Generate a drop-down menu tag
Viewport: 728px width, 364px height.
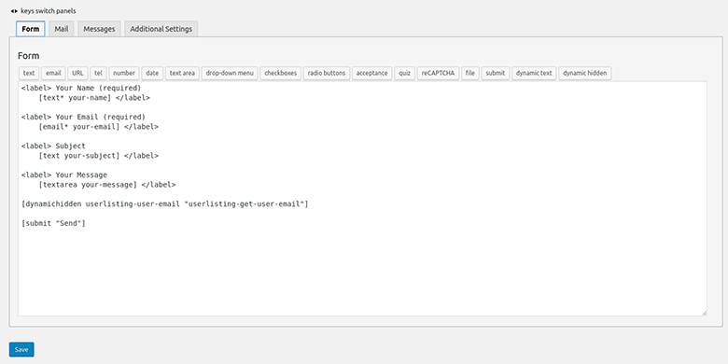click(230, 73)
